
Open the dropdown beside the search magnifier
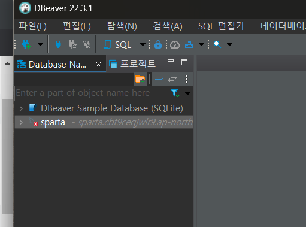pyautogui.click(x=229, y=44)
